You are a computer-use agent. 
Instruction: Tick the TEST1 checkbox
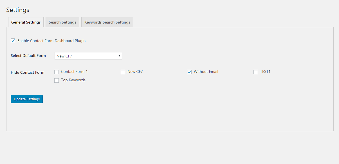coord(256,72)
